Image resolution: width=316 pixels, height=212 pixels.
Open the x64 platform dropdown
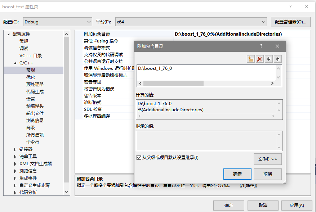point(263,22)
